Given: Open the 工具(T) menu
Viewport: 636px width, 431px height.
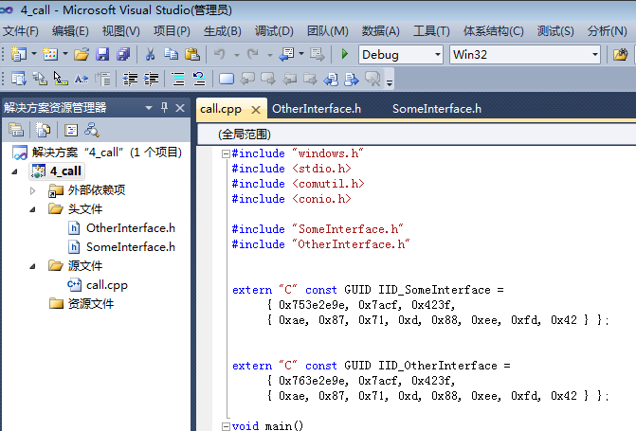Looking at the screenshot, I should [x=431, y=31].
